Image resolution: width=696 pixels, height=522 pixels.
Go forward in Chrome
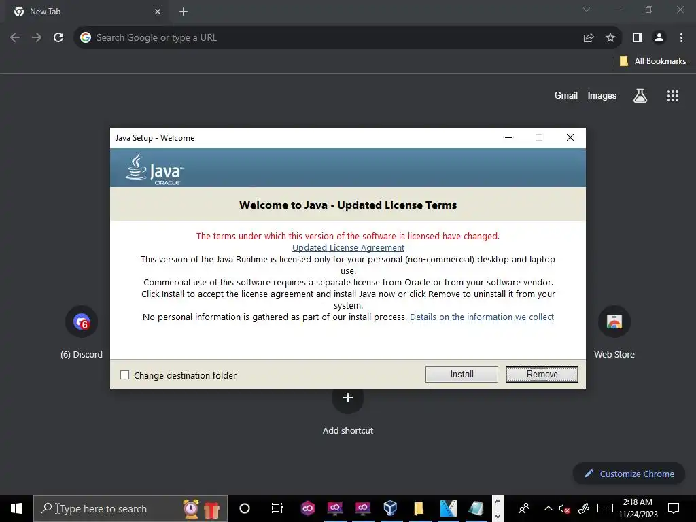(37, 38)
